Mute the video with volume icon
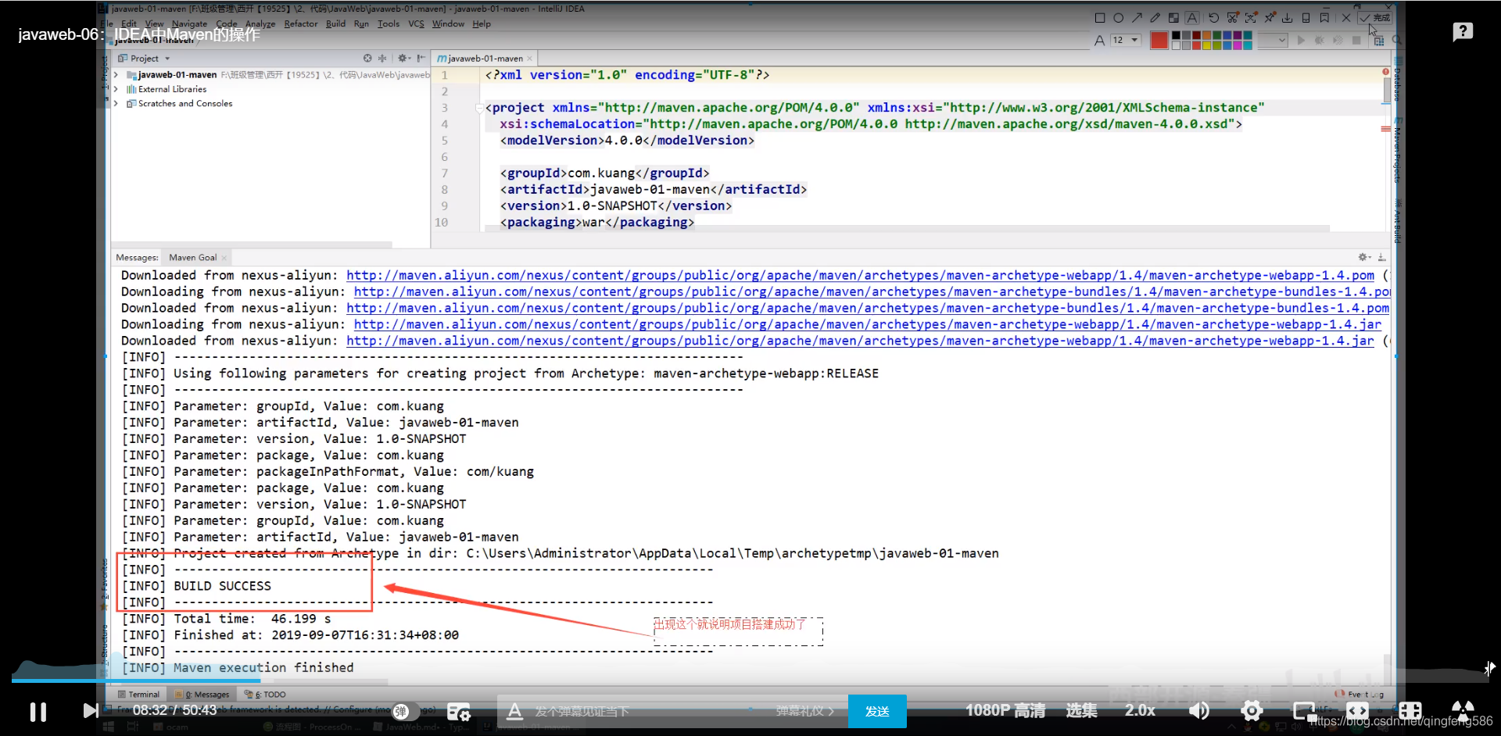 click(x=1198, y=710)
